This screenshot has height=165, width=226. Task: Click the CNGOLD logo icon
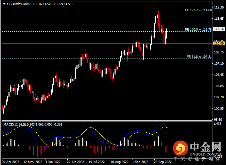click(x=180, y=148)
